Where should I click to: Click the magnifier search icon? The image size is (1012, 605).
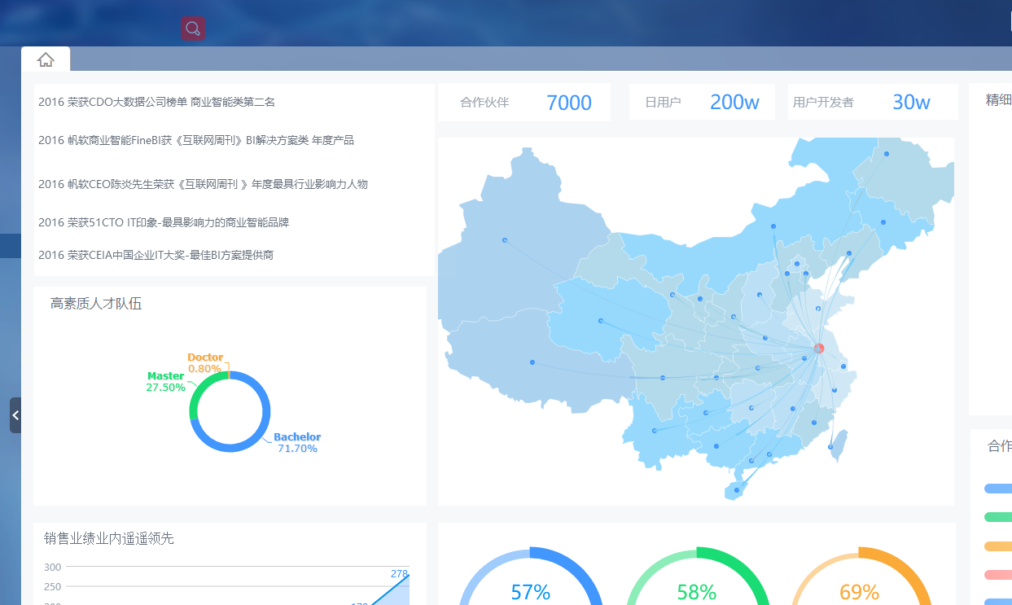tap(192, 28)
